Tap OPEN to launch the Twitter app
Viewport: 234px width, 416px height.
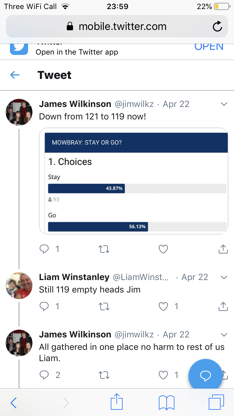pos(209,46)
